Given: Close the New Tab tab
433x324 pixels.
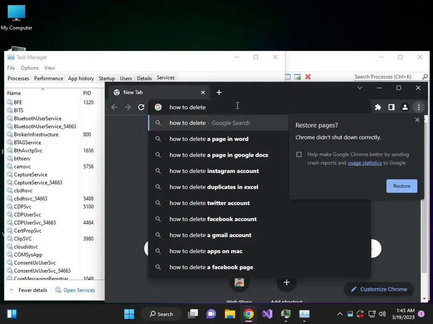Looking at the screenshot, I should coord(203,92).
